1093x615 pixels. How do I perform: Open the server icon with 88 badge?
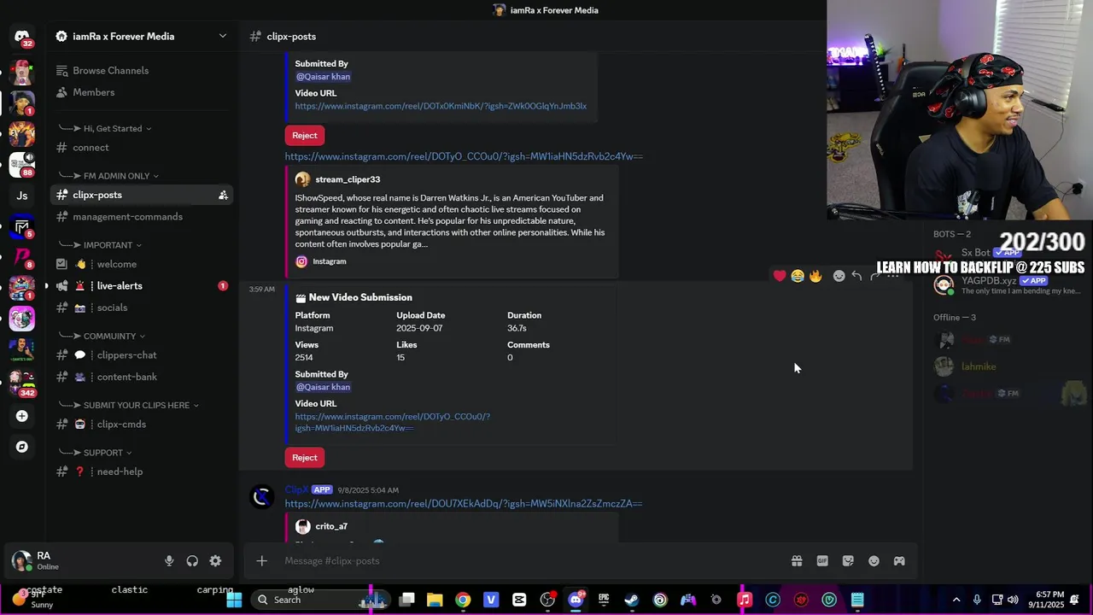pyautogui.click(x=22, y=164)
